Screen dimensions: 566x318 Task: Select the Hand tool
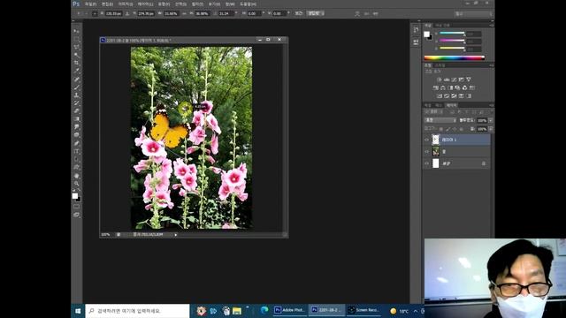coord(77,176)
